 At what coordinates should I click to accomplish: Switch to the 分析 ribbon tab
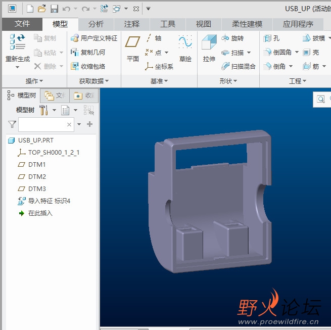pos(96,24)
